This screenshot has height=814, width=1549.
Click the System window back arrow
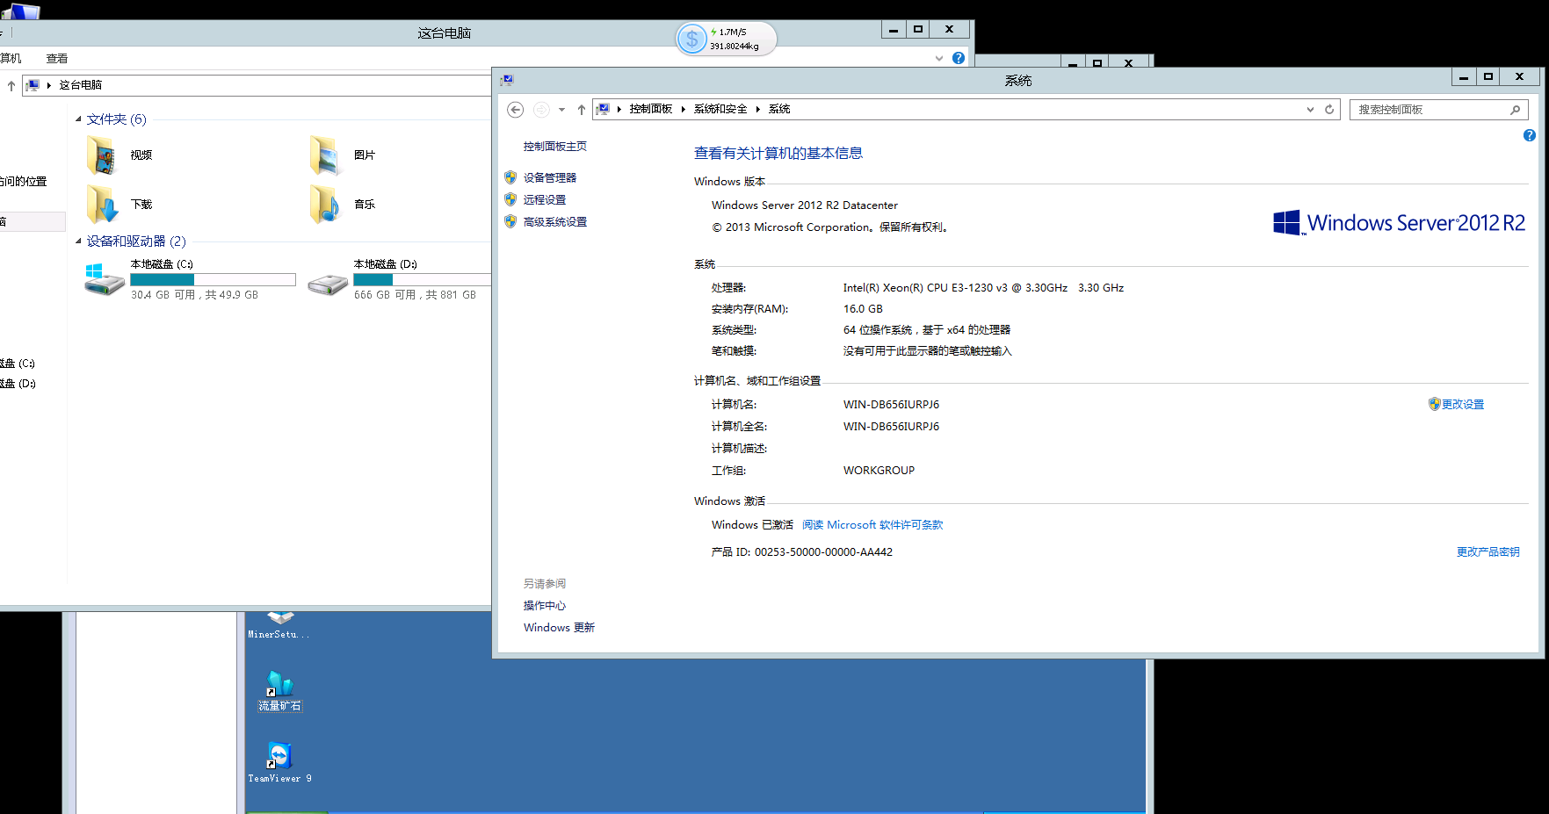coord(516,110)
